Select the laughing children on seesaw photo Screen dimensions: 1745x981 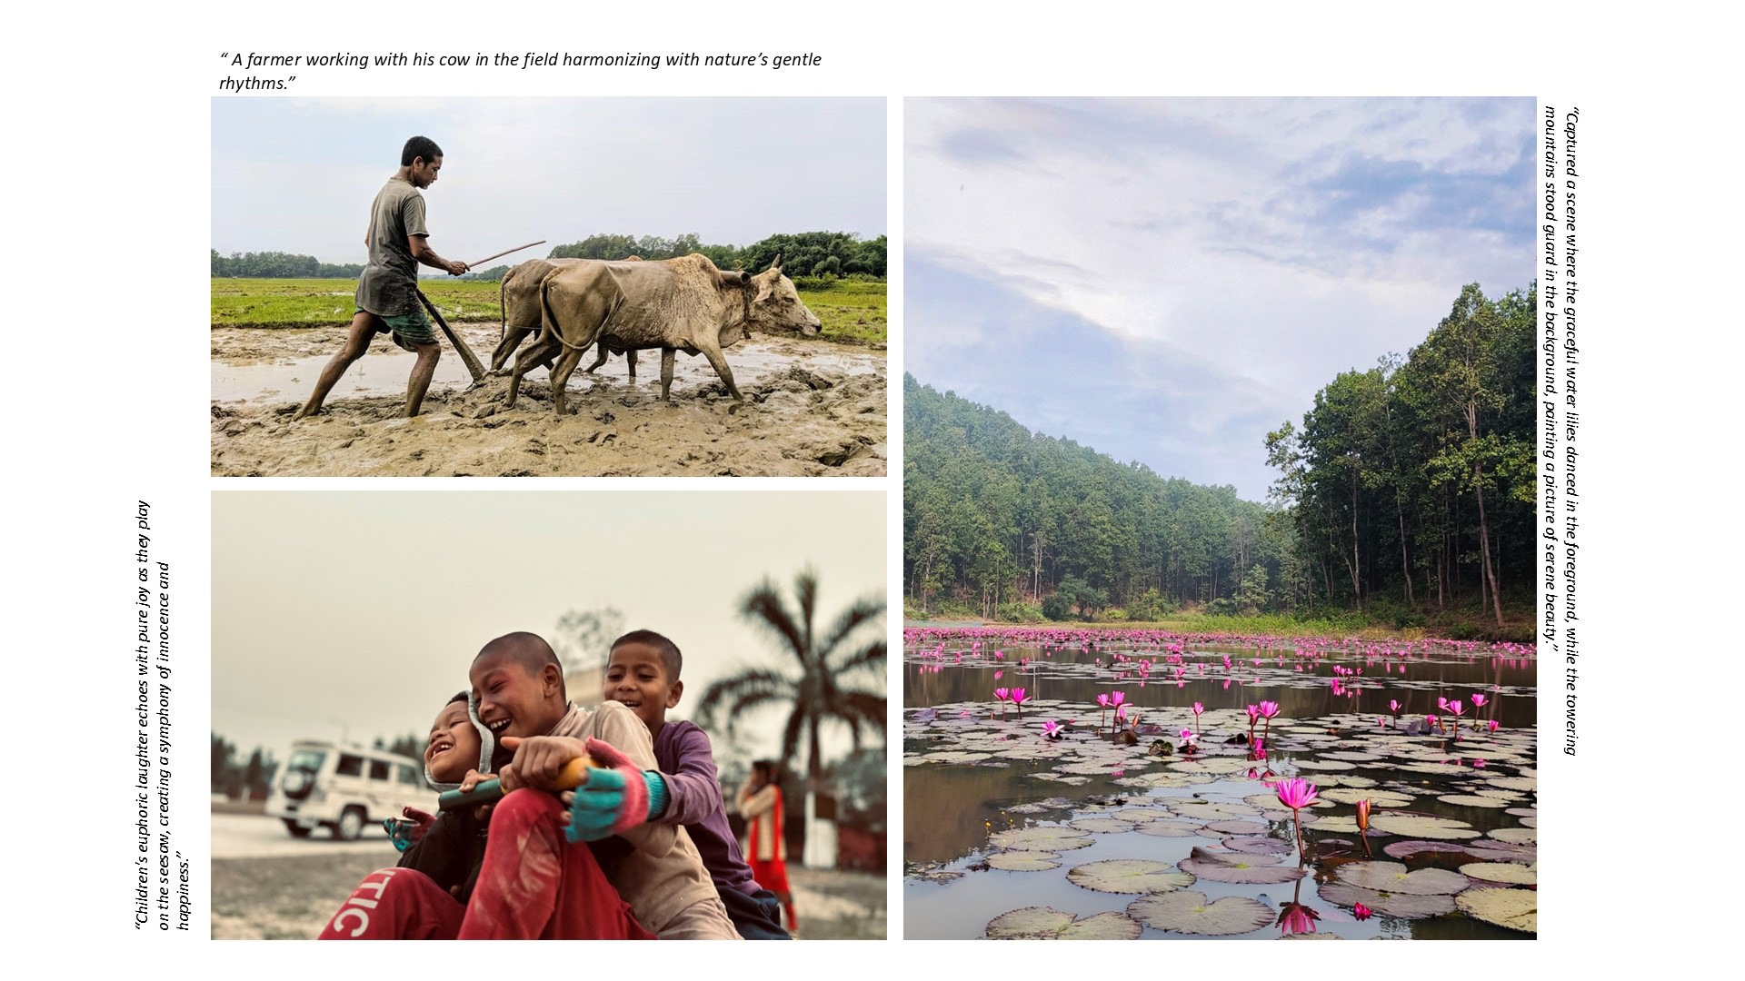(549, 715)
